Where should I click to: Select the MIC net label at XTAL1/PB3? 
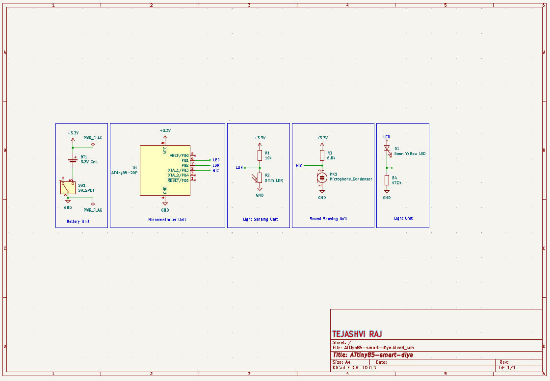coord(216,171)
